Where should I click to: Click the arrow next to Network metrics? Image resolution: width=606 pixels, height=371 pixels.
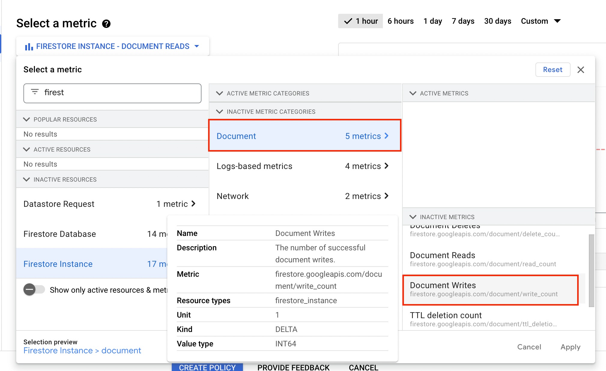pos(386,196)
